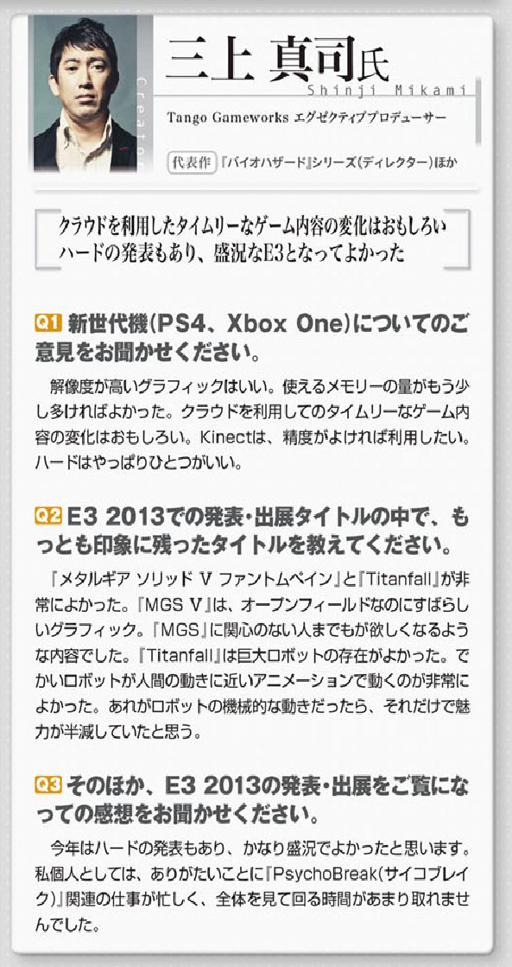This screenshot has height=967, width=512.
Task: Click the orange Q3 badge
Action: coord(49,785)
